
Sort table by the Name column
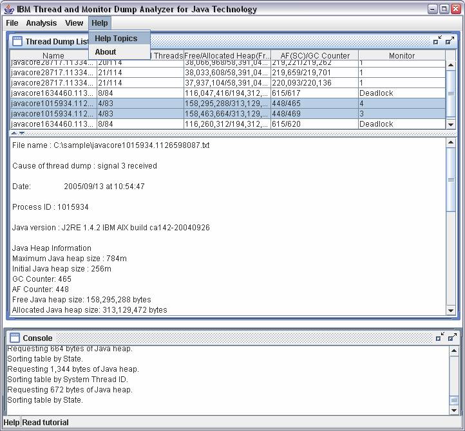[x=53, y=55]
